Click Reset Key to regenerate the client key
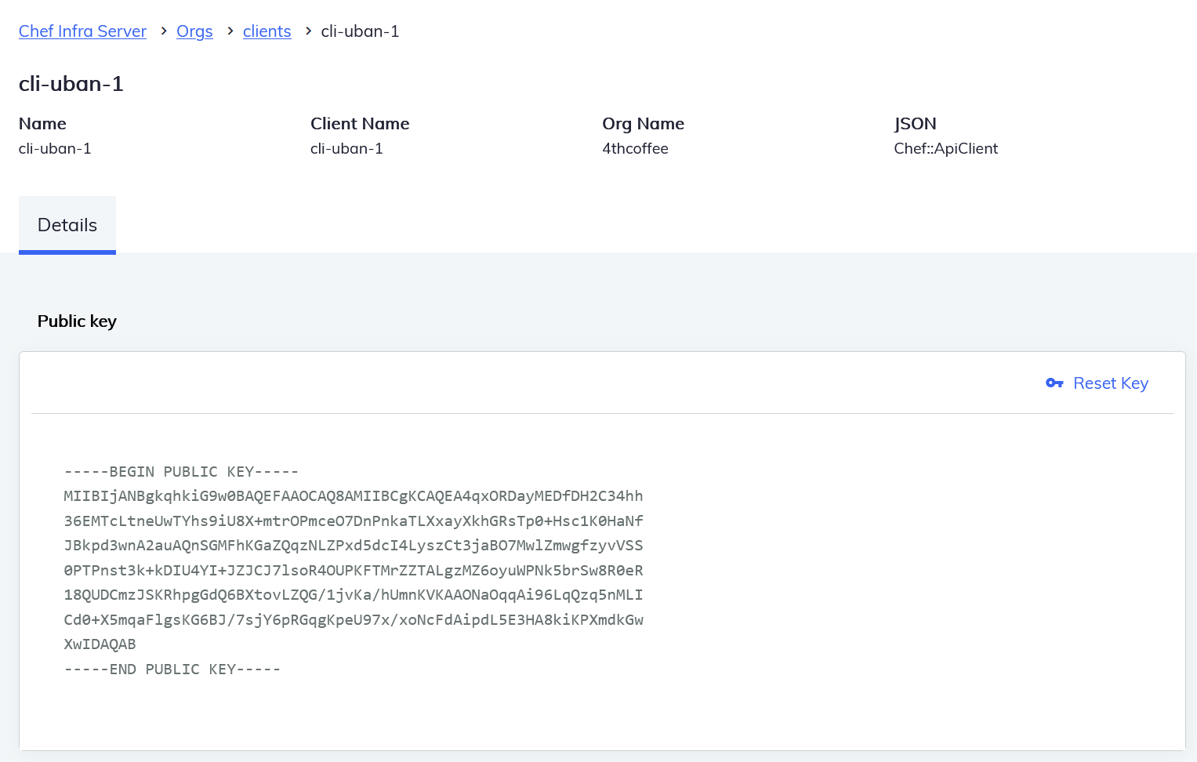 (1111, 383)
